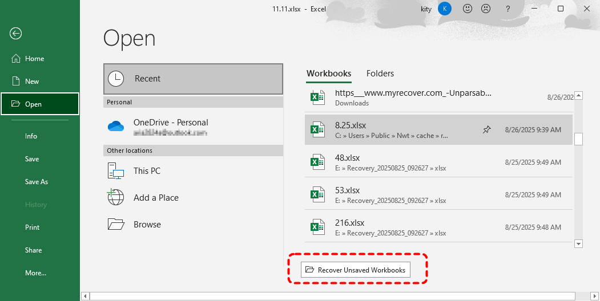The height and width of the screenshot is (301, 600).
Task: Switch to the Folders tab
Action: 380,74
